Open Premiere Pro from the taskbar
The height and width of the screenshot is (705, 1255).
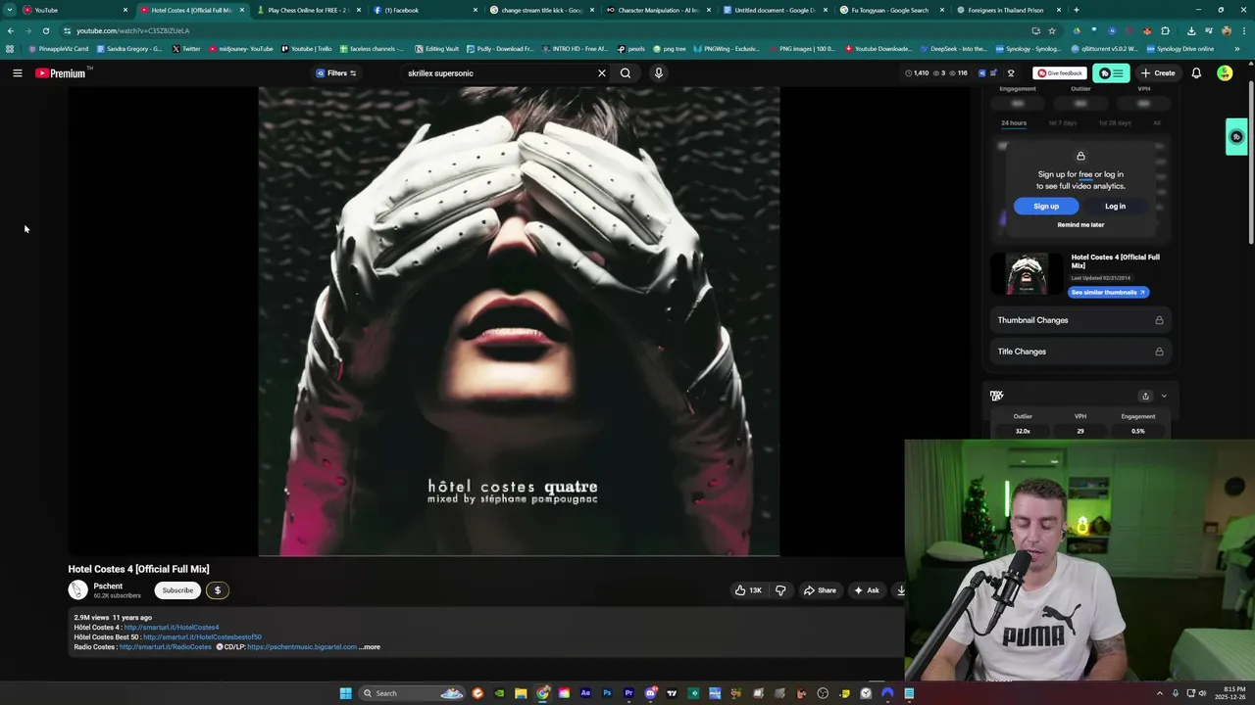click(x=628, y=693)
